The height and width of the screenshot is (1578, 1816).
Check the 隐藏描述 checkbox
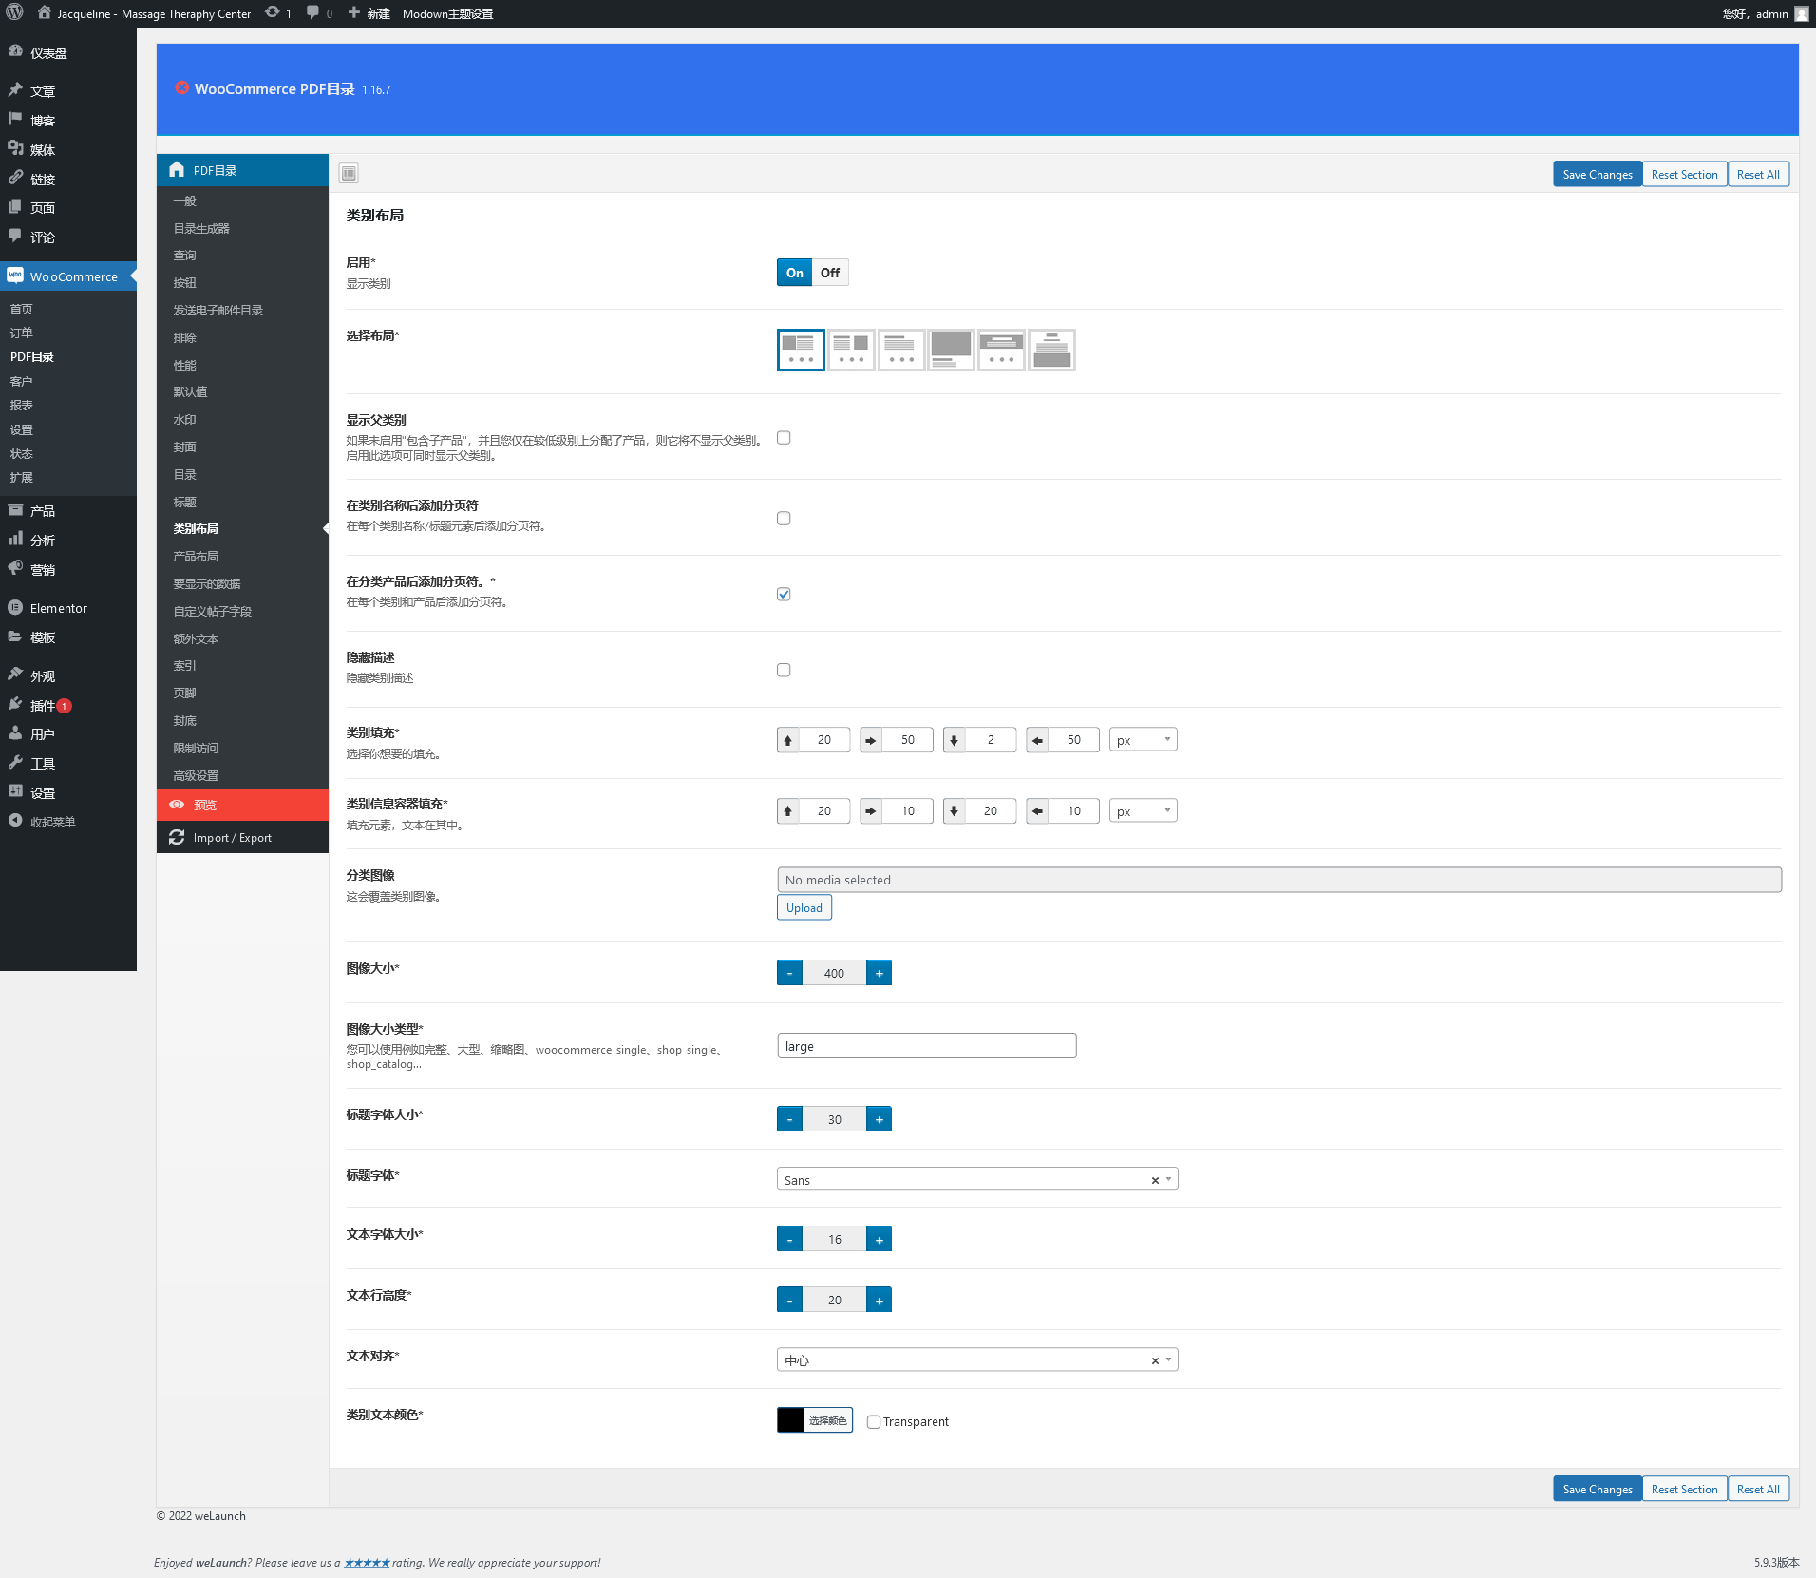(784, 671)
